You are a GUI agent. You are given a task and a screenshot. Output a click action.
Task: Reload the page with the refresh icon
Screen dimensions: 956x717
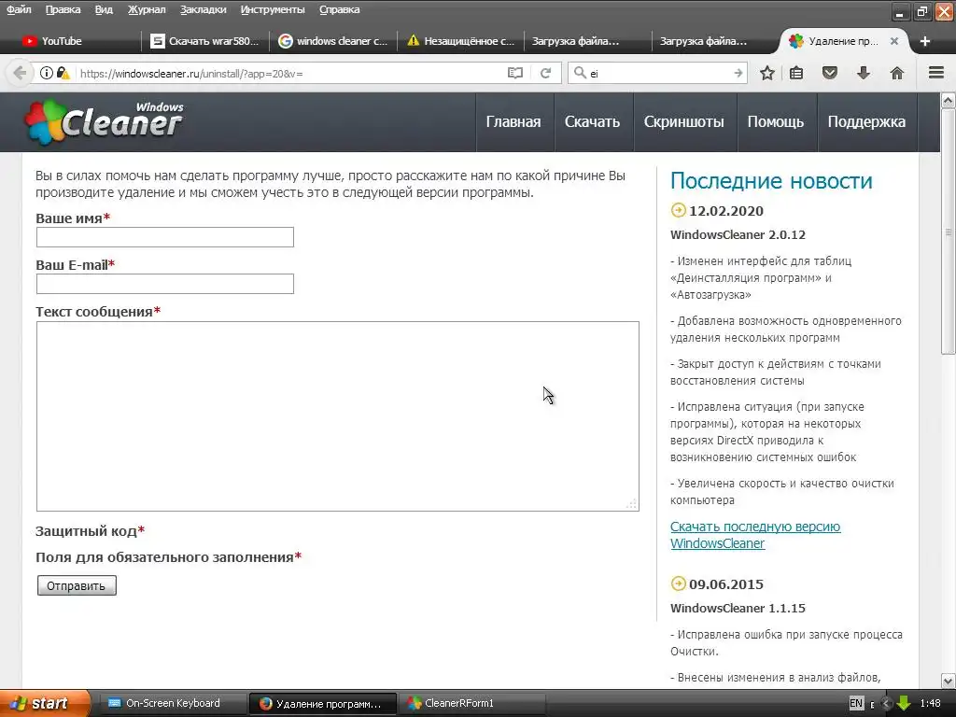[x=545, y=73]
